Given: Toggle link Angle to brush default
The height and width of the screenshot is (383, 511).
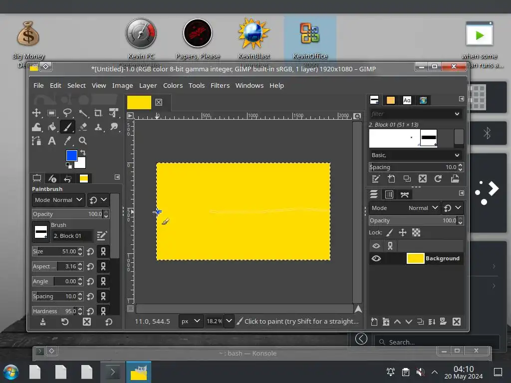Looking at the screenshot, I should [103, 281].
